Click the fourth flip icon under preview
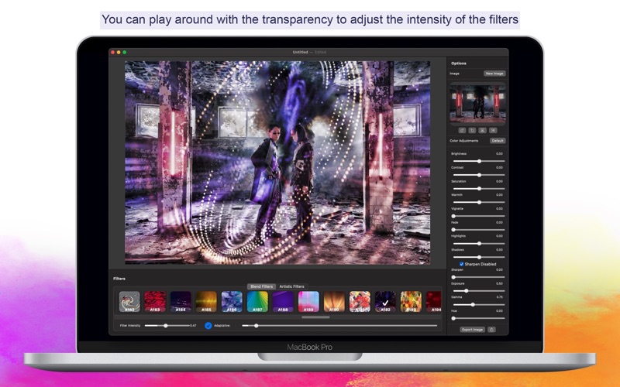 493,130
